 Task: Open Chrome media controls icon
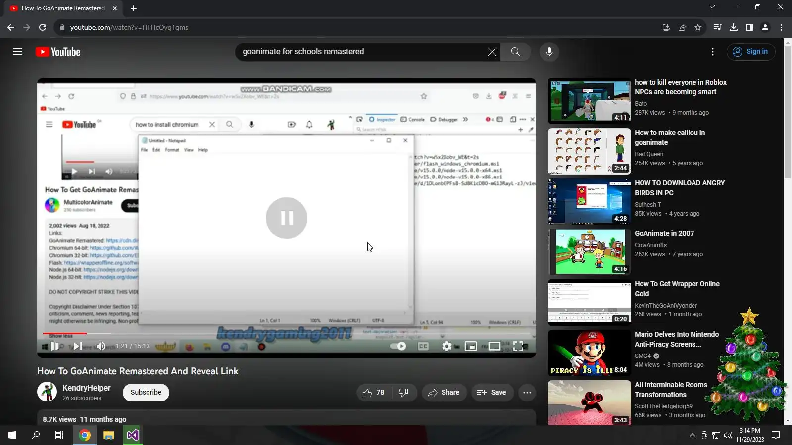(717, 27)
